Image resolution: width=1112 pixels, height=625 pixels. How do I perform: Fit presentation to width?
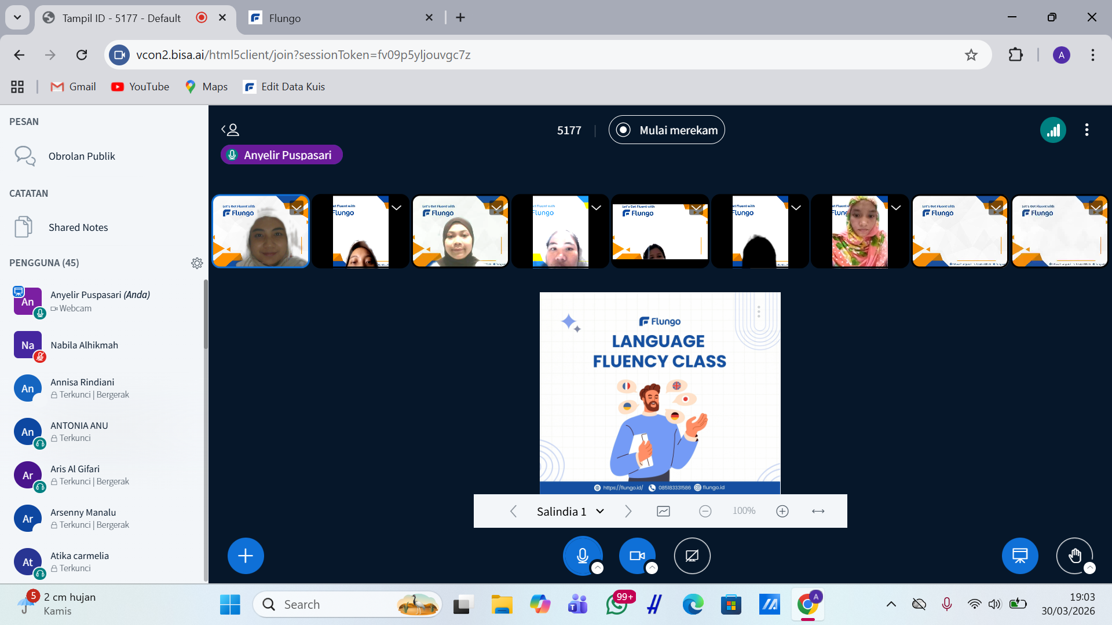coord(818,512)
